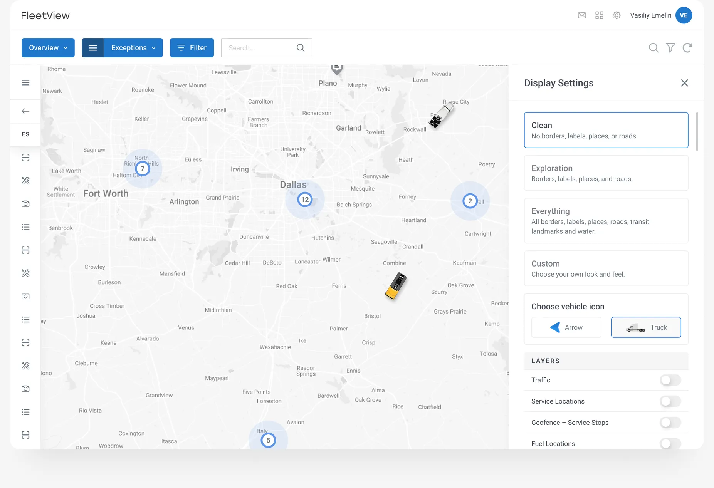Image resolution: width=714 pixels, height=488 pixels.
Task: Click the FleetView logo
Action: 45,16
